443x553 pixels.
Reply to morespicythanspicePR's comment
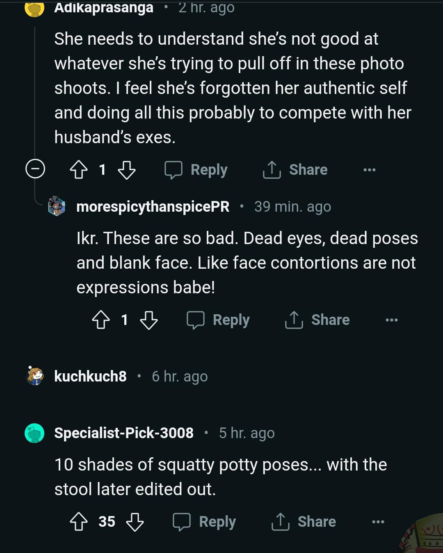click(x=218, y=320)
